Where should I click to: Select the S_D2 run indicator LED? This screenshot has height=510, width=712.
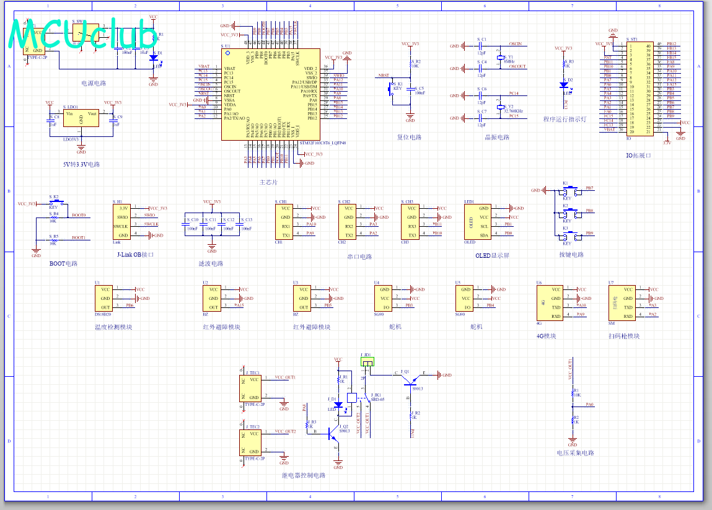coord(564,85)
